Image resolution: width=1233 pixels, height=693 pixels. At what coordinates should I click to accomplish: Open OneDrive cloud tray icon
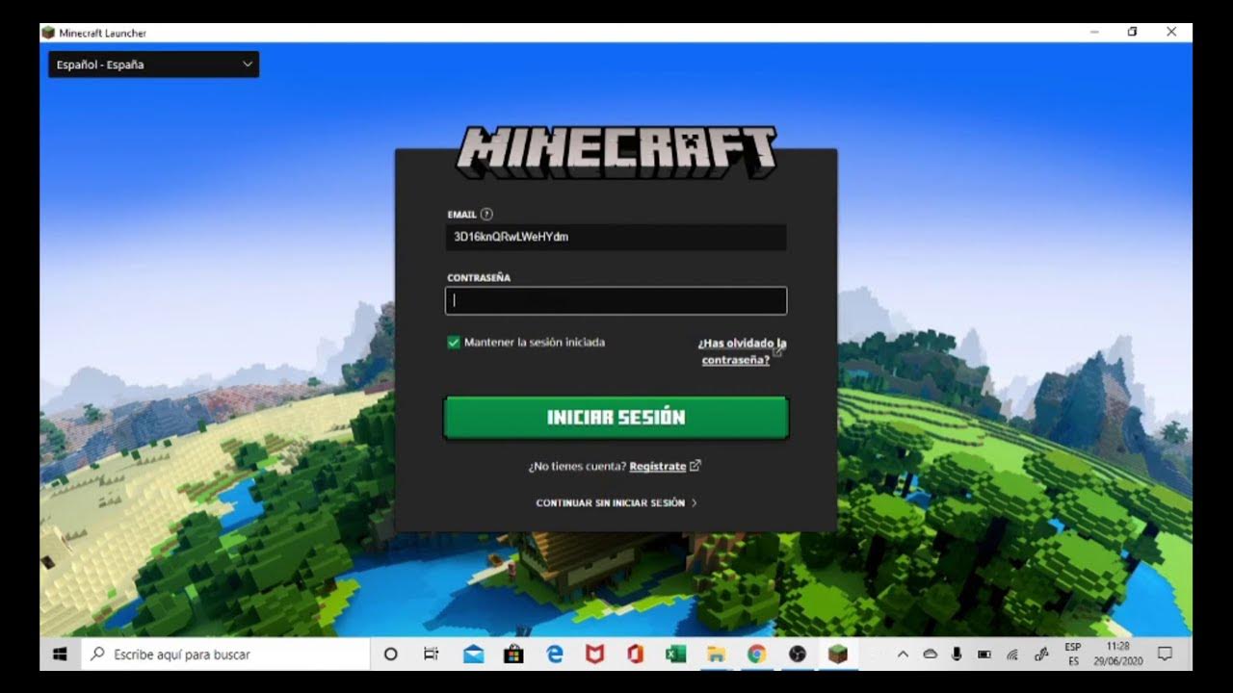(931, 654)
